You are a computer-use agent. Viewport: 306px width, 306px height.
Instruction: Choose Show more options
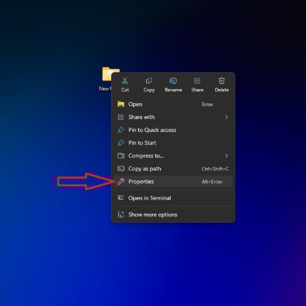[x=173, y=215]
